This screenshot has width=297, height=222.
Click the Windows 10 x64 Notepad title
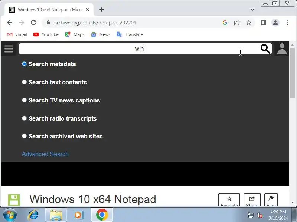(92, 199)
